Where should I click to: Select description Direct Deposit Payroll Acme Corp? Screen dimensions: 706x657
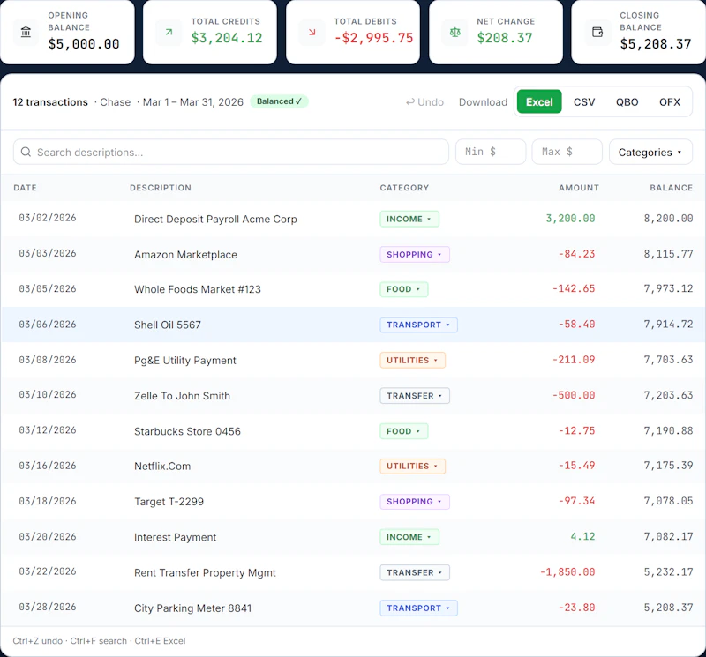tap(215, 220)
